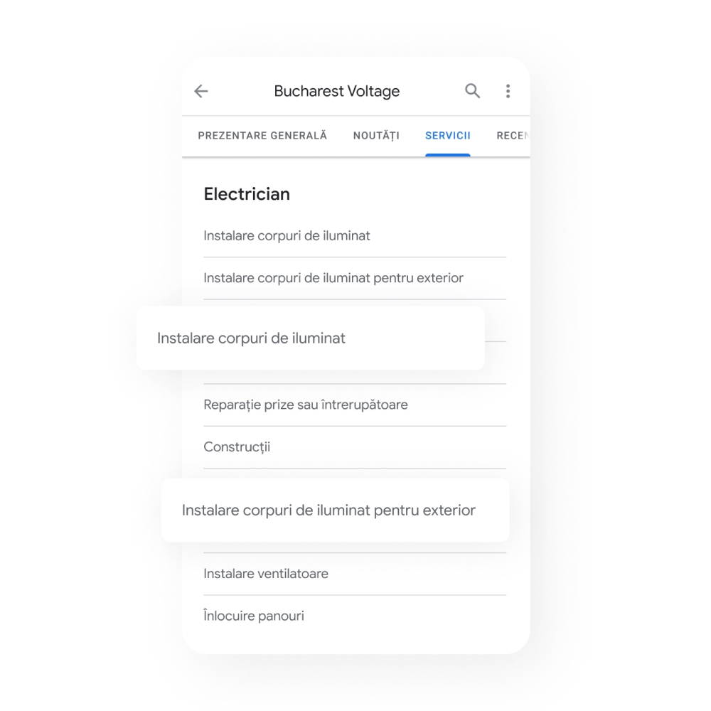
Task: Select first list row Instalare corpuri de iluminat
Action: click(355, 236)
